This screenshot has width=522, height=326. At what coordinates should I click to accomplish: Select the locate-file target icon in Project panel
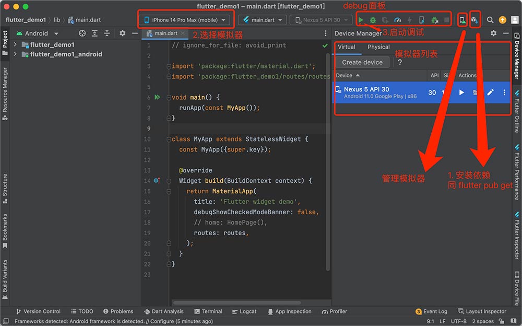click(82, 33)
